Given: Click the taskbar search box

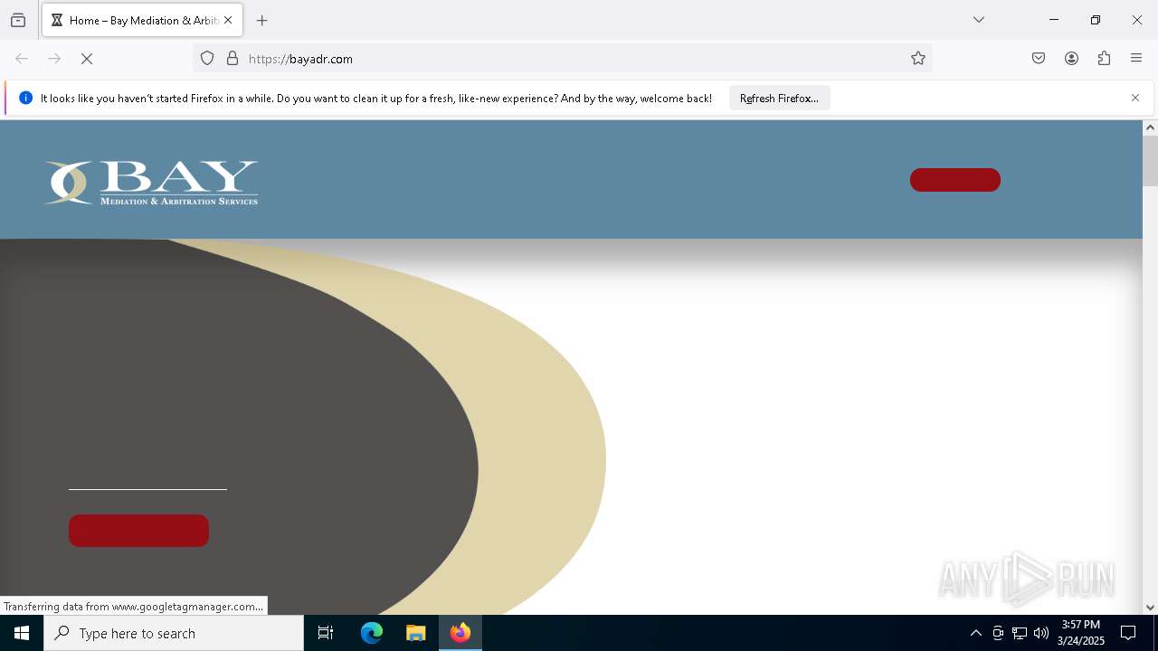Looking at the screenshot, I should point(174,633).
